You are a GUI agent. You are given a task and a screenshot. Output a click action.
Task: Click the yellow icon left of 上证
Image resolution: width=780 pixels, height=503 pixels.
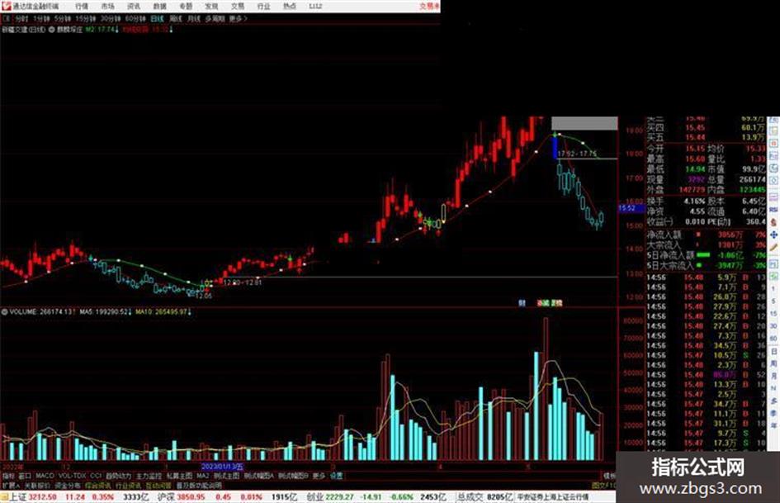(x=4, y=497)
